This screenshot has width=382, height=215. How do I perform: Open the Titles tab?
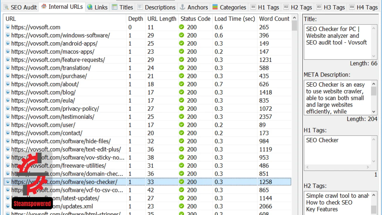123,7
